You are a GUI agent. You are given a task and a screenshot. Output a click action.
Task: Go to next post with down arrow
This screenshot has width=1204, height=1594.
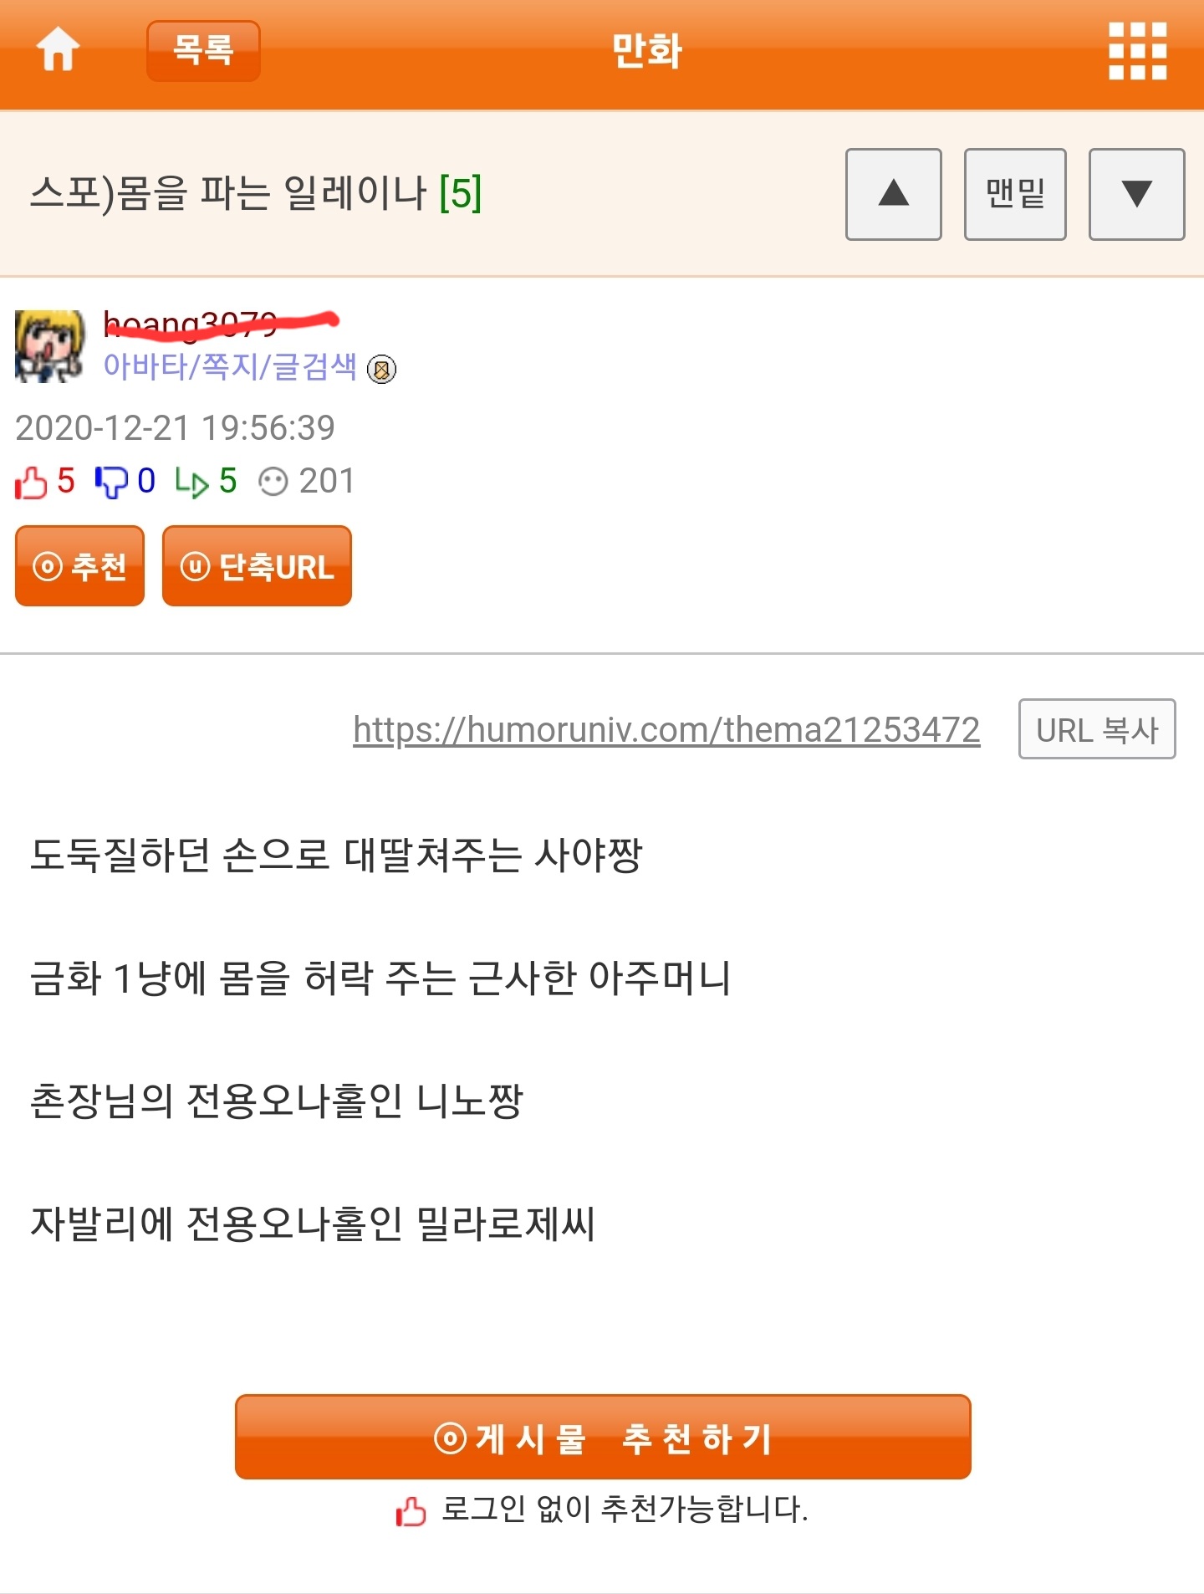[1136, 194]
